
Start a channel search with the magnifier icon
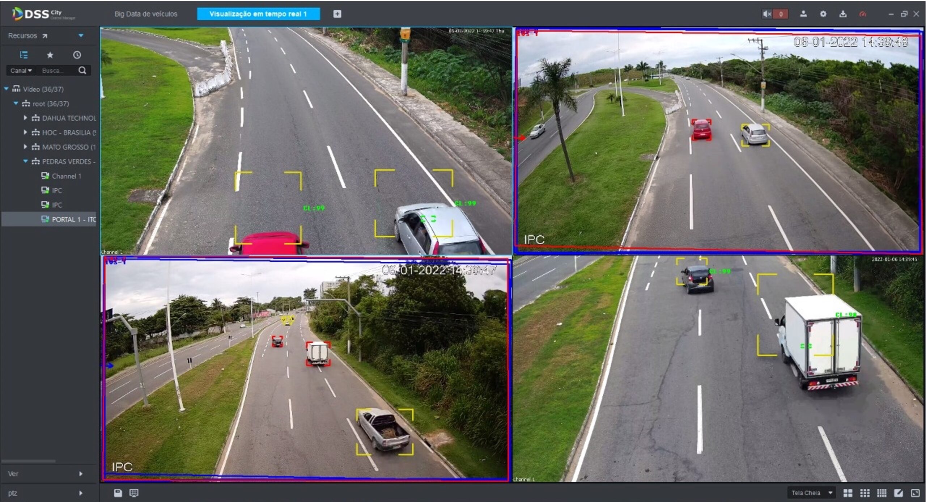82,70
